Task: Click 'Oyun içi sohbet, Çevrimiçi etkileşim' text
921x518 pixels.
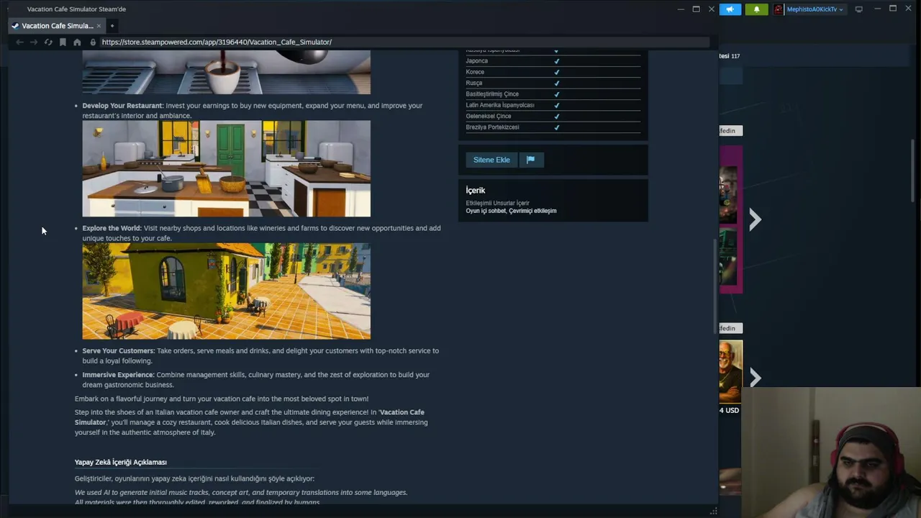Action: pos(511,211)
